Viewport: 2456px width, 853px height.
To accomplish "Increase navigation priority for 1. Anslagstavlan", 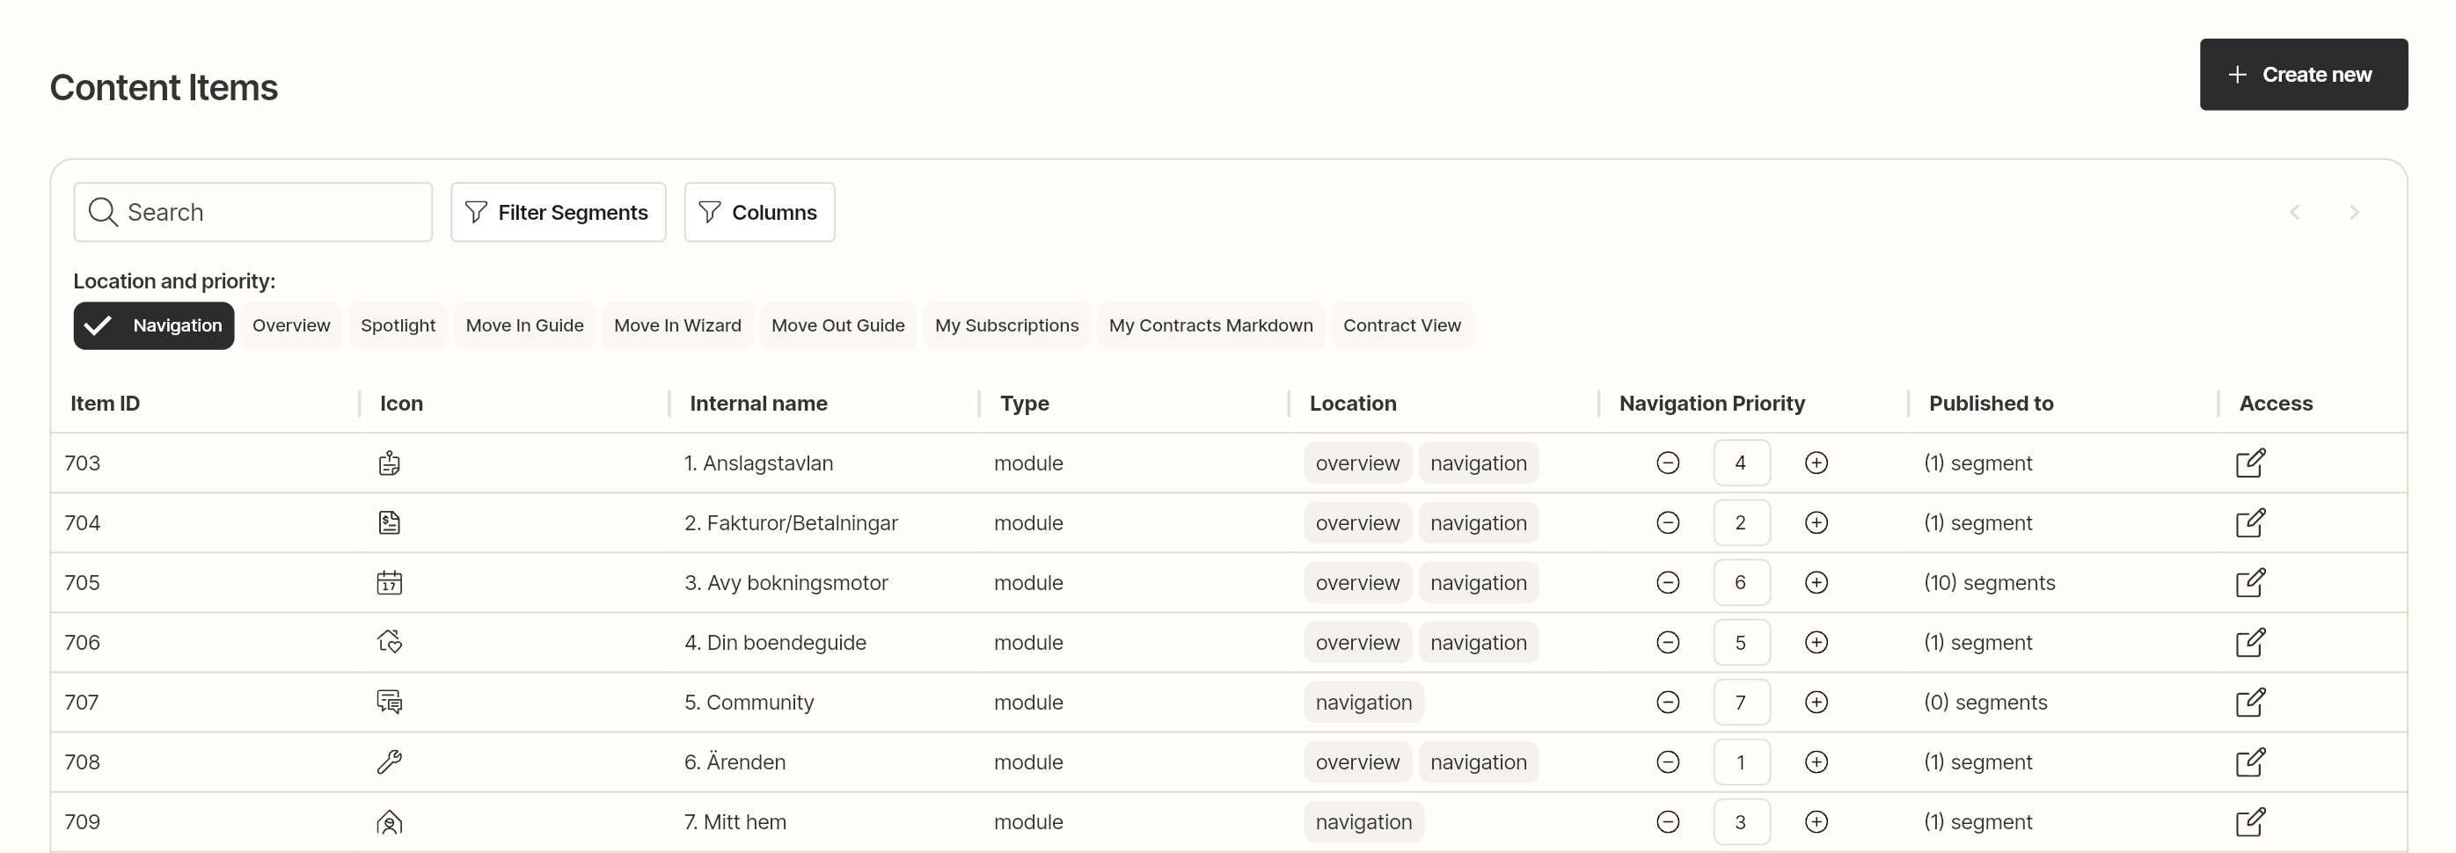I will click(x=1816, y=463).
